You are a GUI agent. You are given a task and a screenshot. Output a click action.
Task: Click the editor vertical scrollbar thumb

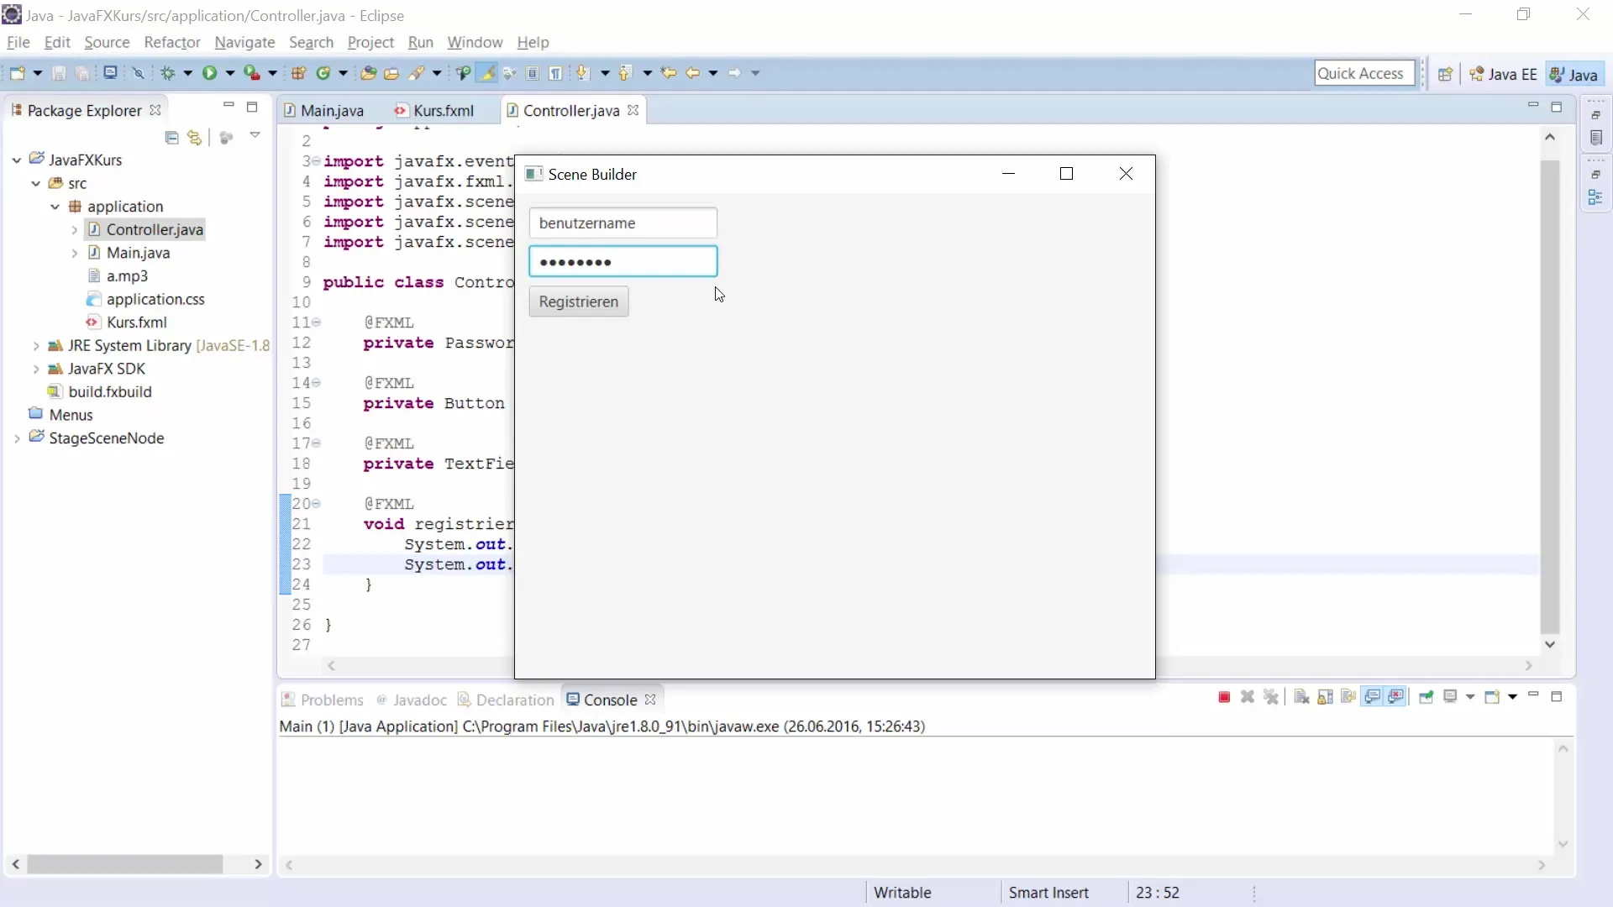[1549, 395]
